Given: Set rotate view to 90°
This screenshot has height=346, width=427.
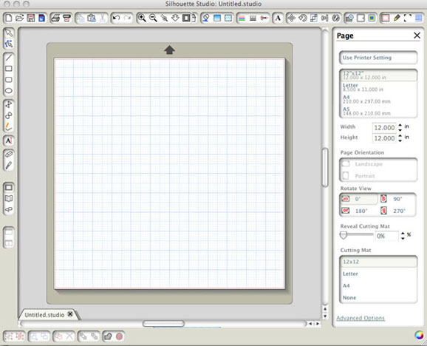Looking at the screenshot, I should (x=397, y=199).
